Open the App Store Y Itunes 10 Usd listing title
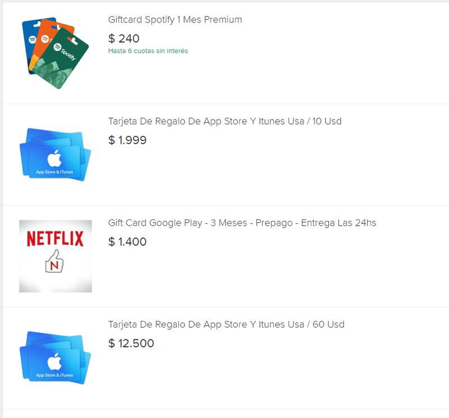 [x=224, y=121]
